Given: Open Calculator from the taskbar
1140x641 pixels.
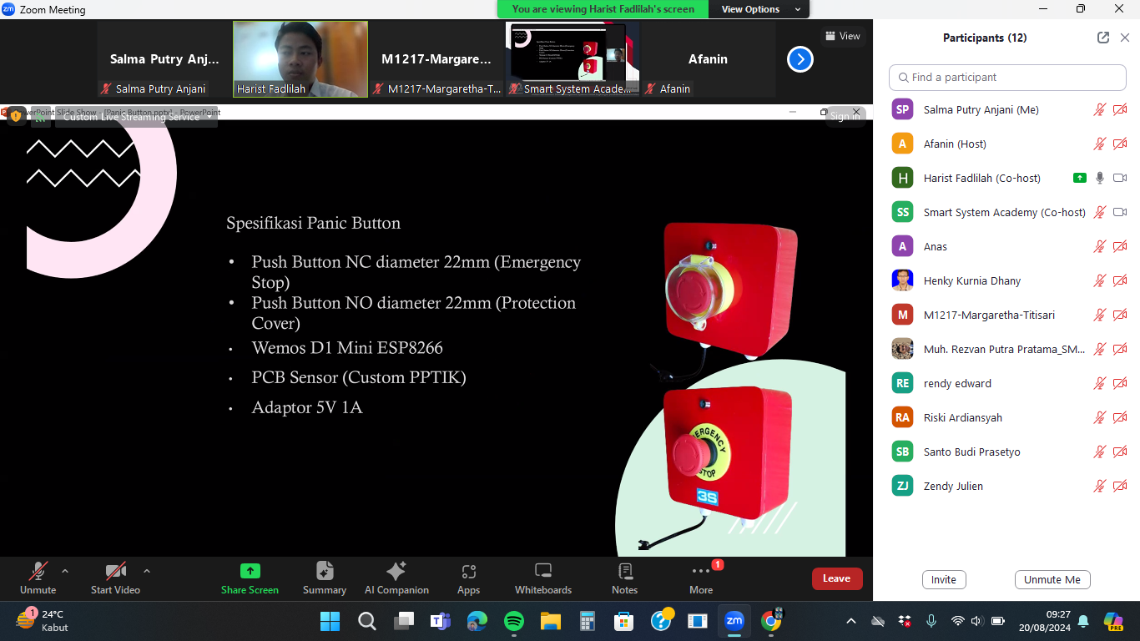Looking at the screenshot, I should pyautogui.click(x=587, y=621).
